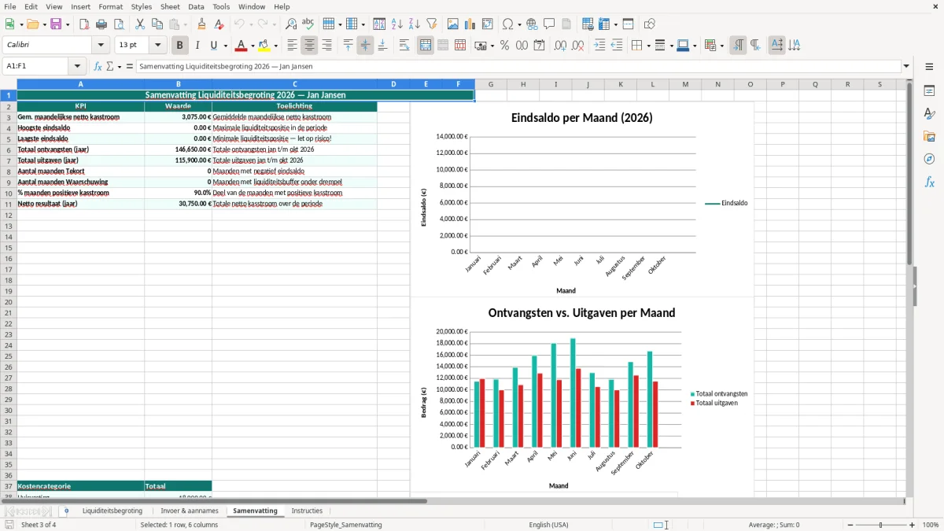Open the Data menu
The height and width of the screenshot is (531, 944).
pyautogui.click(x=196, y=6)
